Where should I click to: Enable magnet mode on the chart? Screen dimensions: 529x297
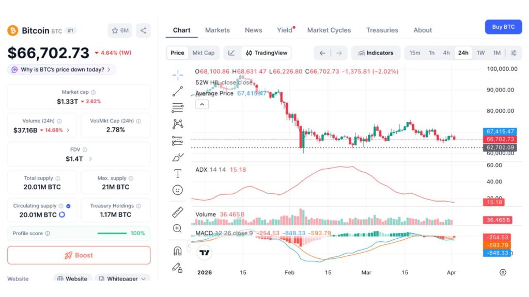point(177,250)
